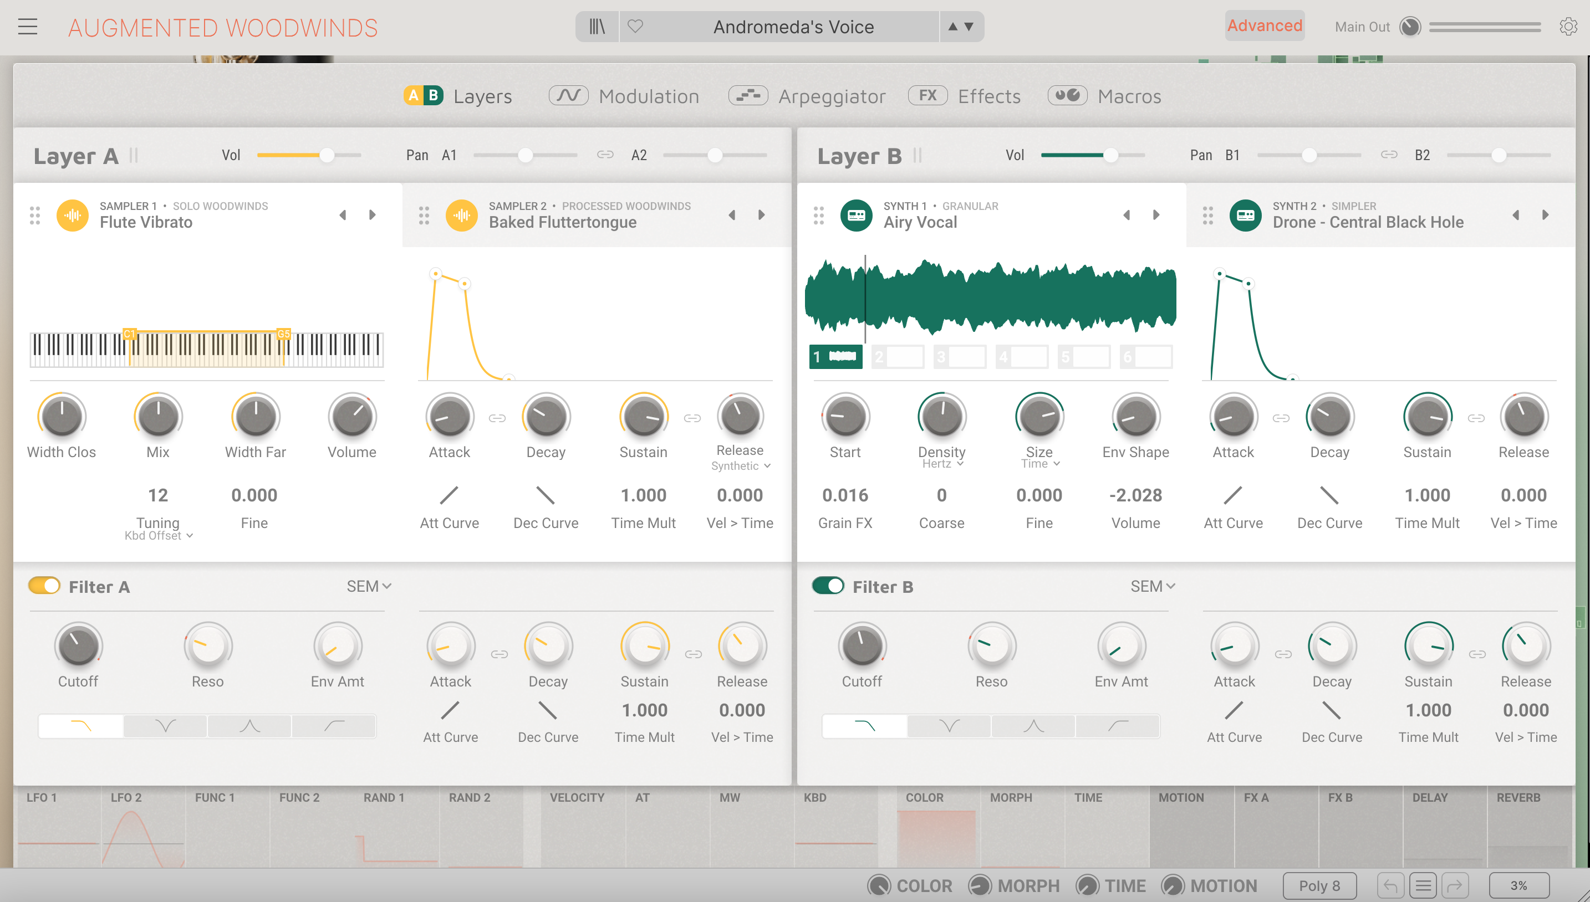Favorite the preset with the heart icon
This screenshot has height=902, width=1590.
[x=635, y=27]
